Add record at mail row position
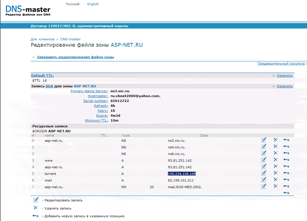307x221 pixels. coord(286,180)
